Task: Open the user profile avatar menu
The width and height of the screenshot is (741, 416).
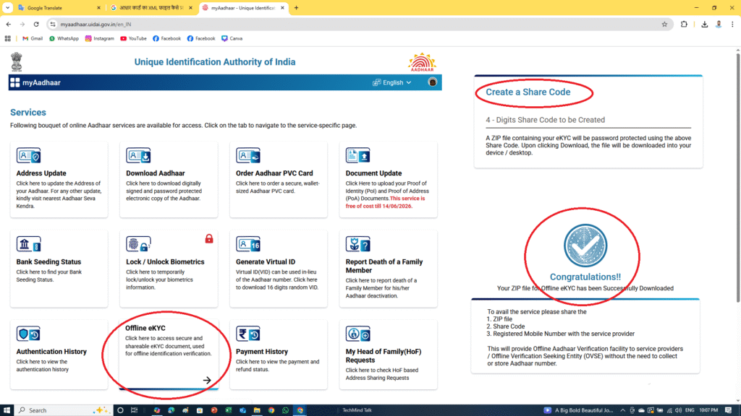Action: coord(433,82)
